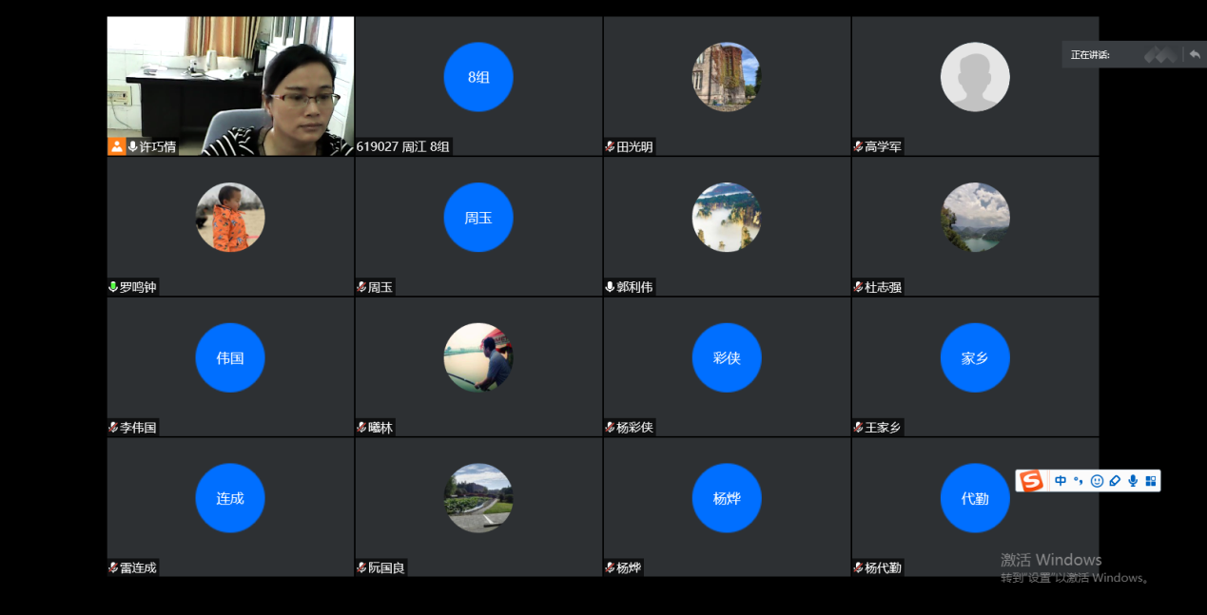This screenshot has width=1207, height=615.
Task: Open Sogou toolbox grid icon
Action: click(x=1151, y=481)
